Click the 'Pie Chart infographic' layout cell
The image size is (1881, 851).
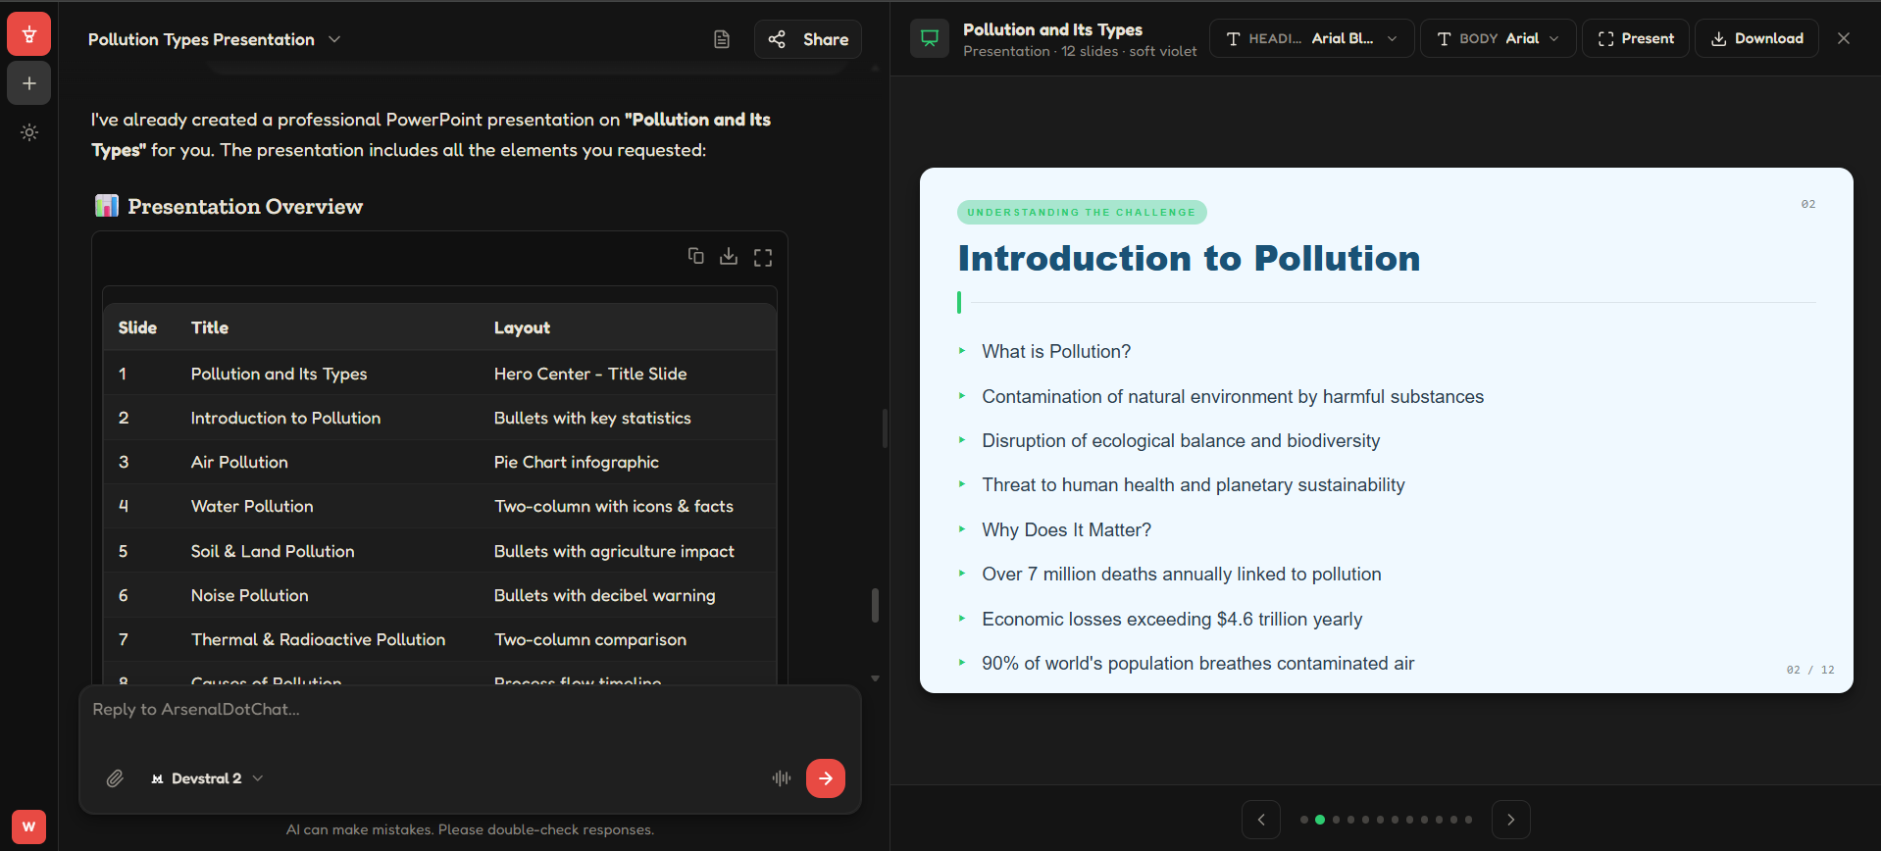pos(576,462)
